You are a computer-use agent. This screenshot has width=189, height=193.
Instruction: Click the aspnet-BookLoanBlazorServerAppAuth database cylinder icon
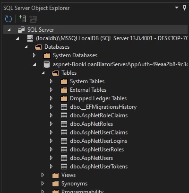point(47,64)
